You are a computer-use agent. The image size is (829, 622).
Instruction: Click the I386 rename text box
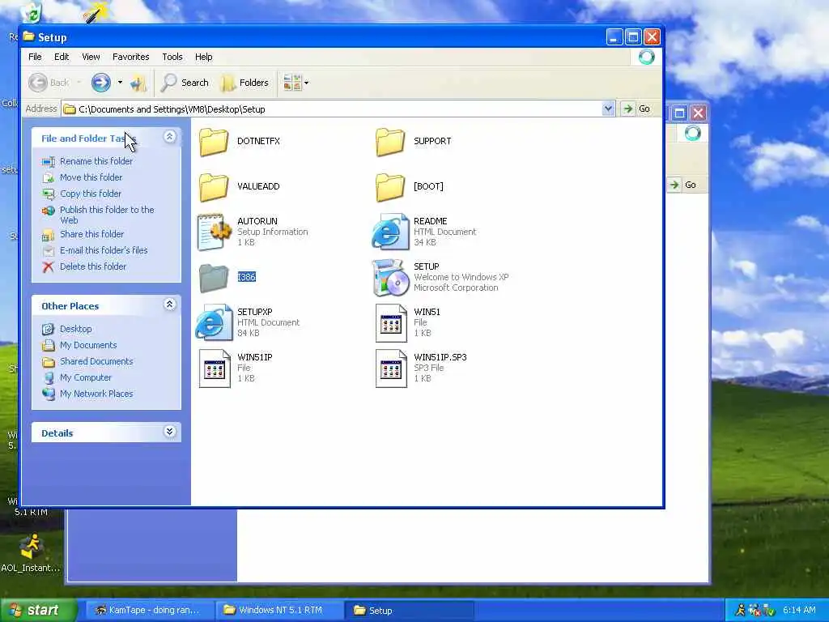(246, 277)
